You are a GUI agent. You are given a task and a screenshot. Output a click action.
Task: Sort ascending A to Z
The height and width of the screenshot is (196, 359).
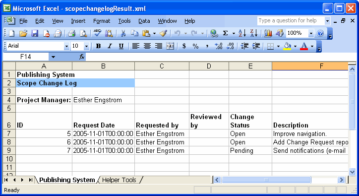tap(242, 33)
